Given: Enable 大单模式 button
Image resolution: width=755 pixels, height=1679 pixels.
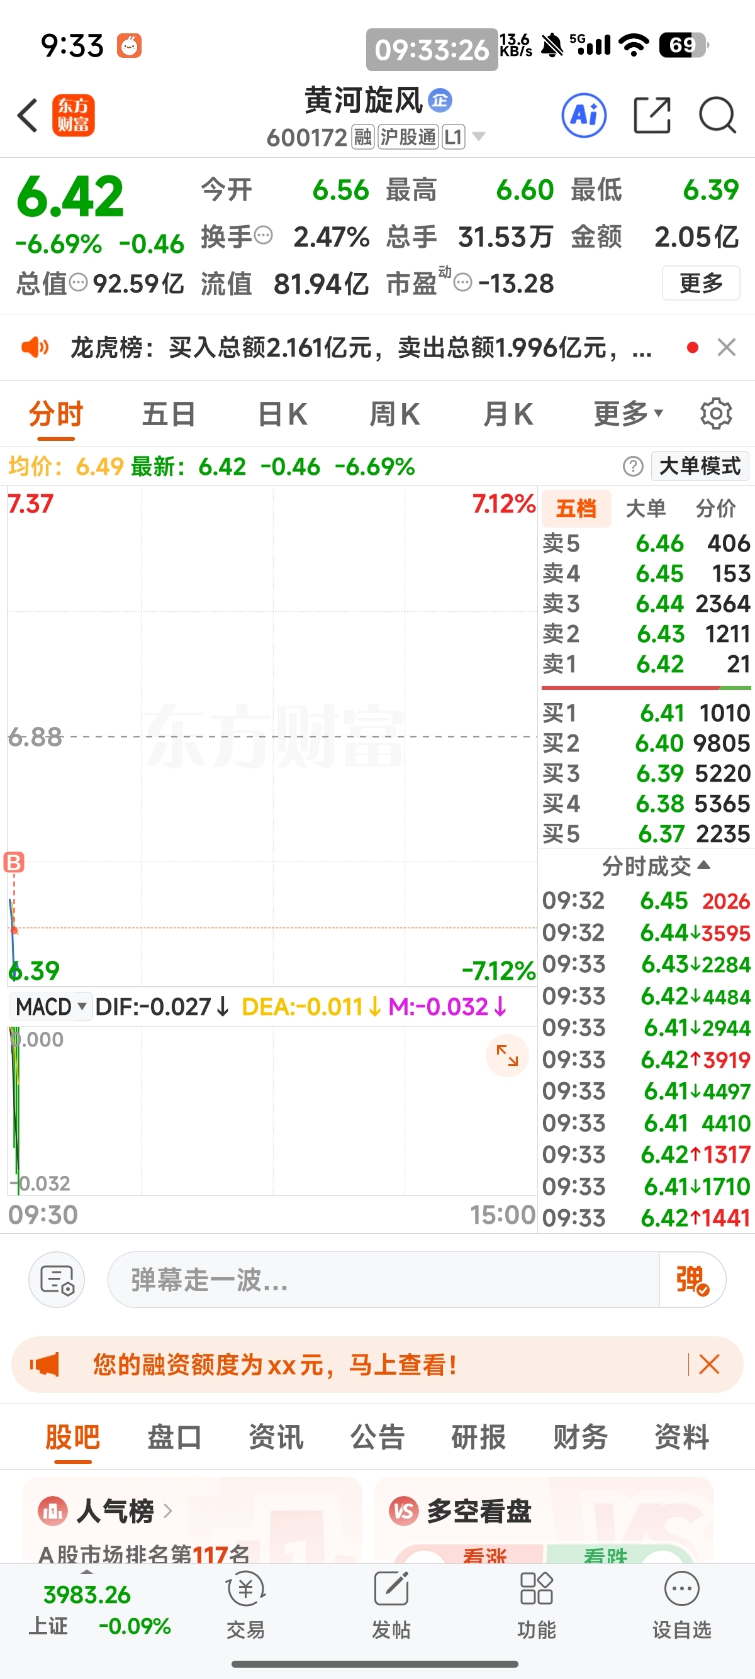Looking at the screenshot, I should 700,466.
